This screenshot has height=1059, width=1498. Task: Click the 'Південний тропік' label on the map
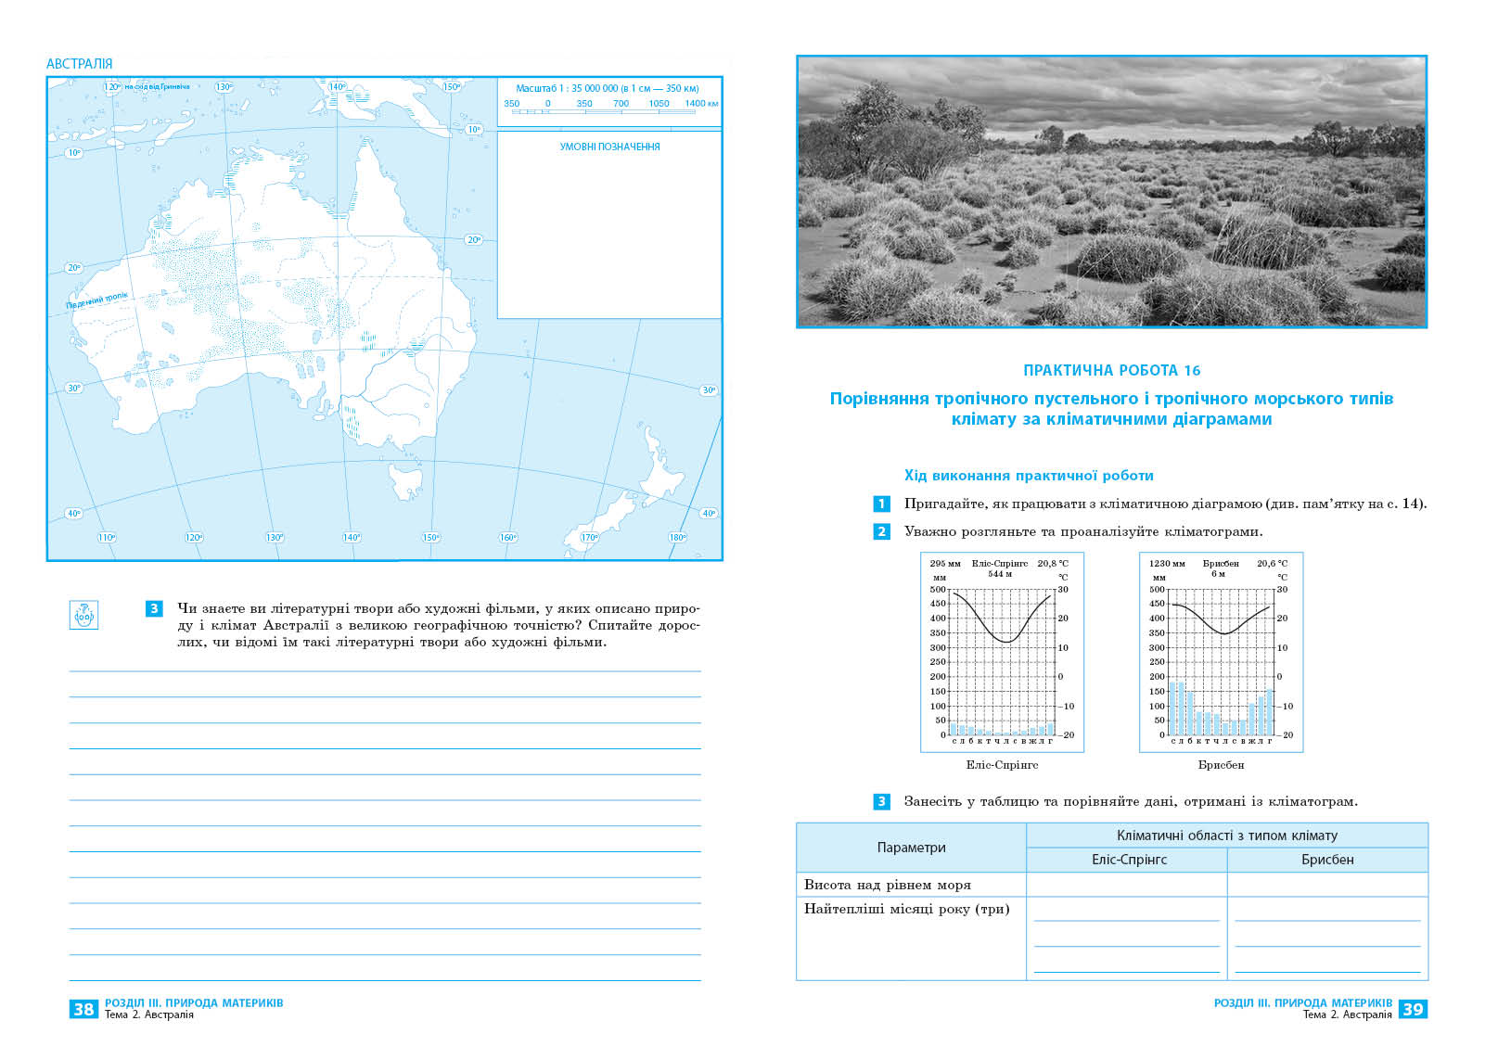[97, 301]
